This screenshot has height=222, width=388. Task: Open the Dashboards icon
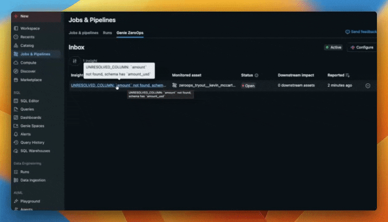pyautogui.click(x=16, y=117)
